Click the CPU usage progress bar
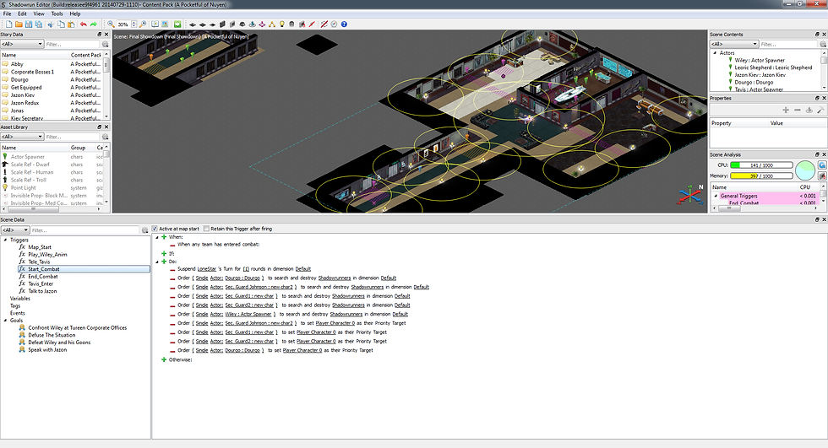 [x=761, y=165]
